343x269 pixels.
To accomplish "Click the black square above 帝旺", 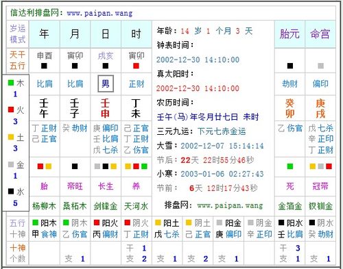I will pyautogui.click(x=75, y=166).
